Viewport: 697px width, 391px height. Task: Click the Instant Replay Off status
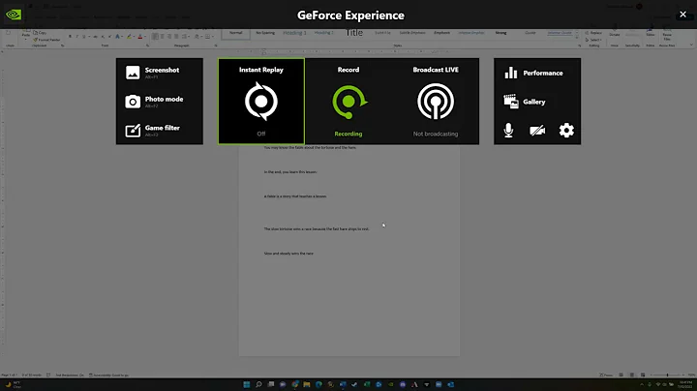(x=261, y=134)
